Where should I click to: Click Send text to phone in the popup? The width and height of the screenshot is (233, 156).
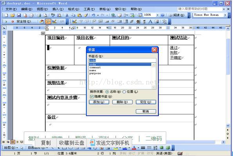pos(109,143)
